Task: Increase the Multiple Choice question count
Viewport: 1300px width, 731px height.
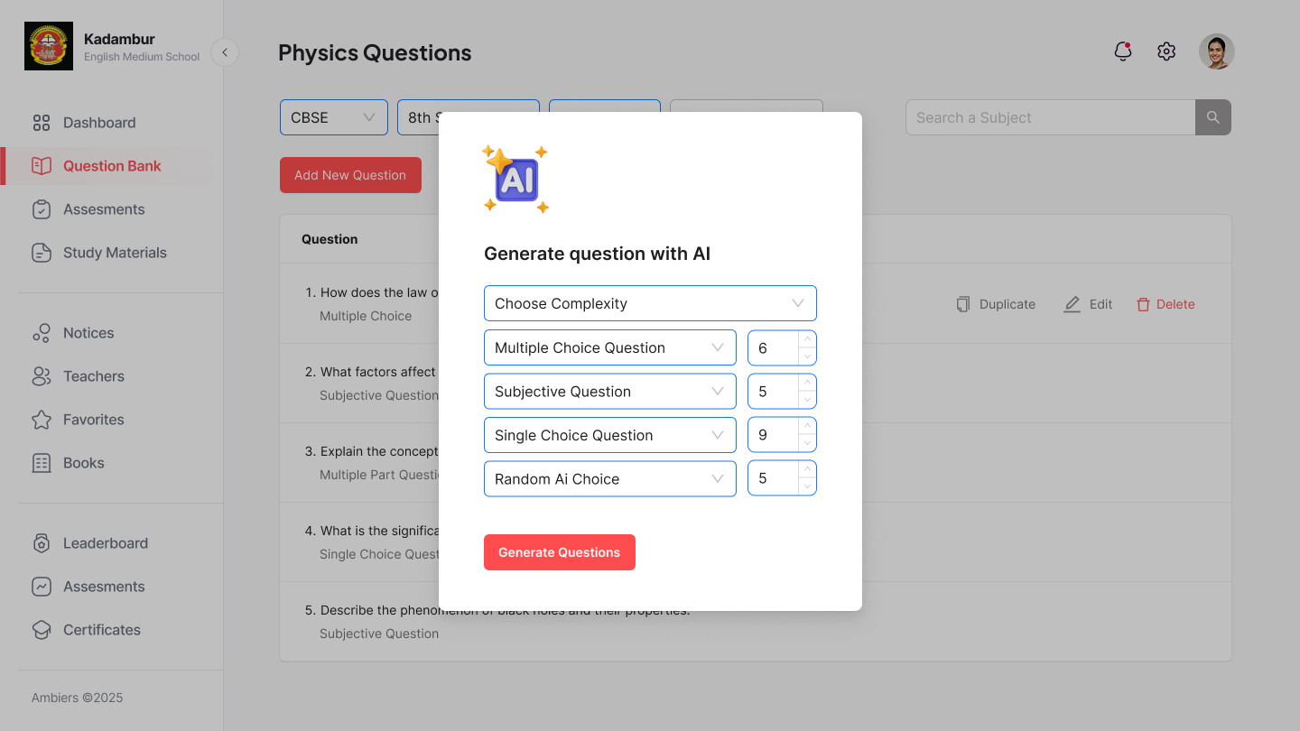Action: [x=807, y=339]
